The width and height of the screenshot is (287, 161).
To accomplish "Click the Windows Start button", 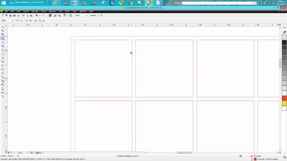I will [4, 3].
